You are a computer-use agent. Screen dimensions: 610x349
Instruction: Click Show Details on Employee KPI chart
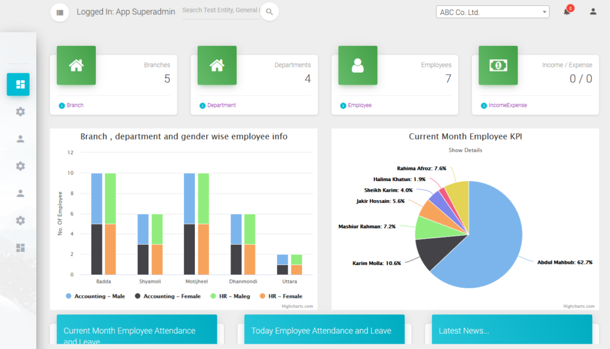coord(465,150)
